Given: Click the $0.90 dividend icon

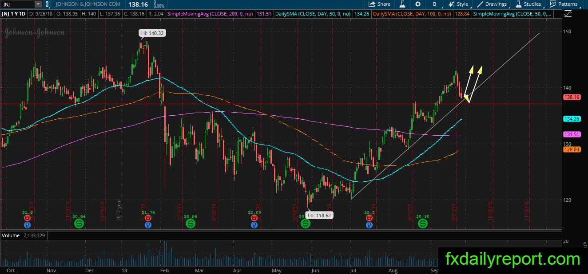Looking at the screenshot, I should click(x=422, y=224).
